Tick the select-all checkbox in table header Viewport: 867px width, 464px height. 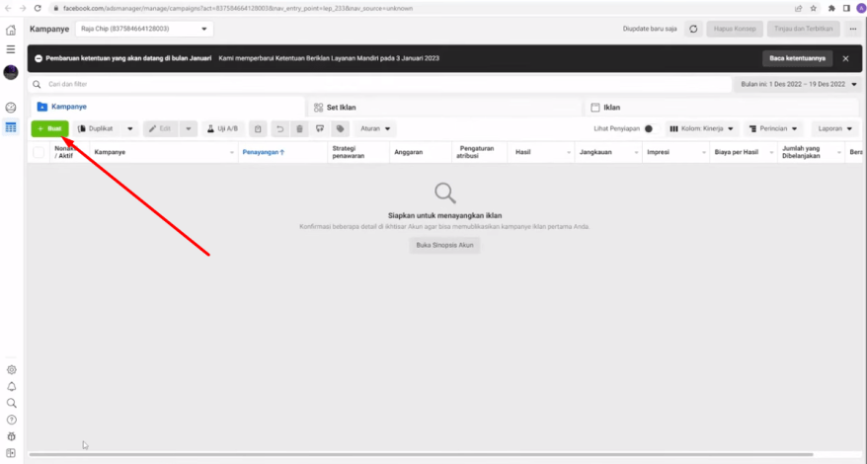[x=39, y=152]
